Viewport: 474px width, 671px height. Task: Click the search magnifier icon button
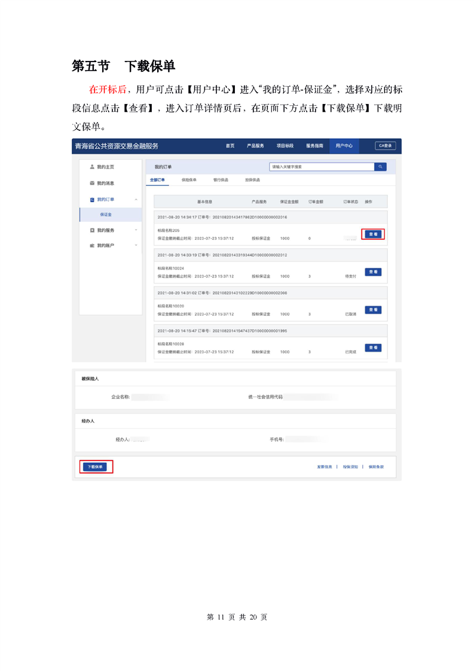[x=380, y=167]
